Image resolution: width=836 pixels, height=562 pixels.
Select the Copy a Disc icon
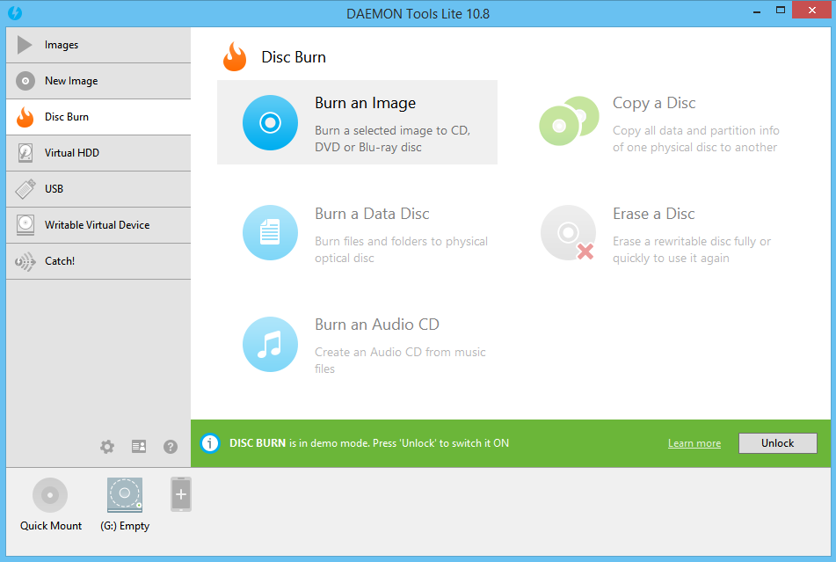(568, 121)
